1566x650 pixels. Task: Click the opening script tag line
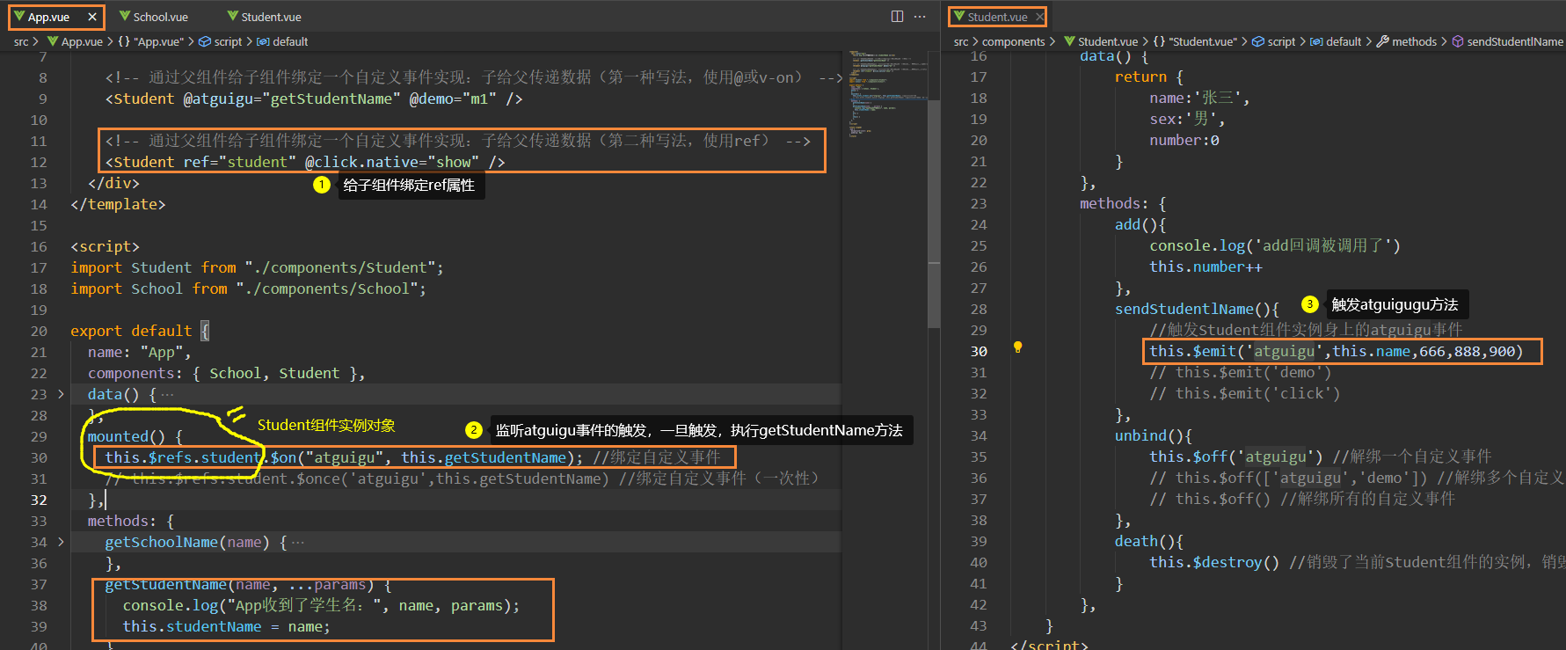pyautogui.click(x=105, y=246)
